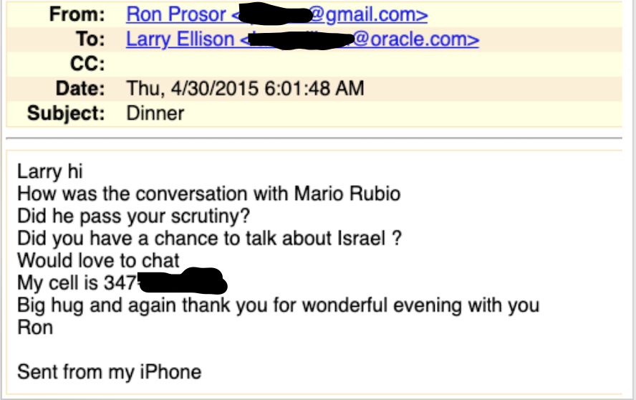This screenshot has width=636, height=400.
Task: Click the Sent from my iPhone footer
Action: pyautogui.click(x=109, y=372)
